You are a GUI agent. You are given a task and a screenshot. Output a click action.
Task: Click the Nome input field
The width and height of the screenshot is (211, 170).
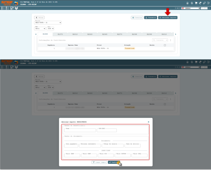click(80, 130)
